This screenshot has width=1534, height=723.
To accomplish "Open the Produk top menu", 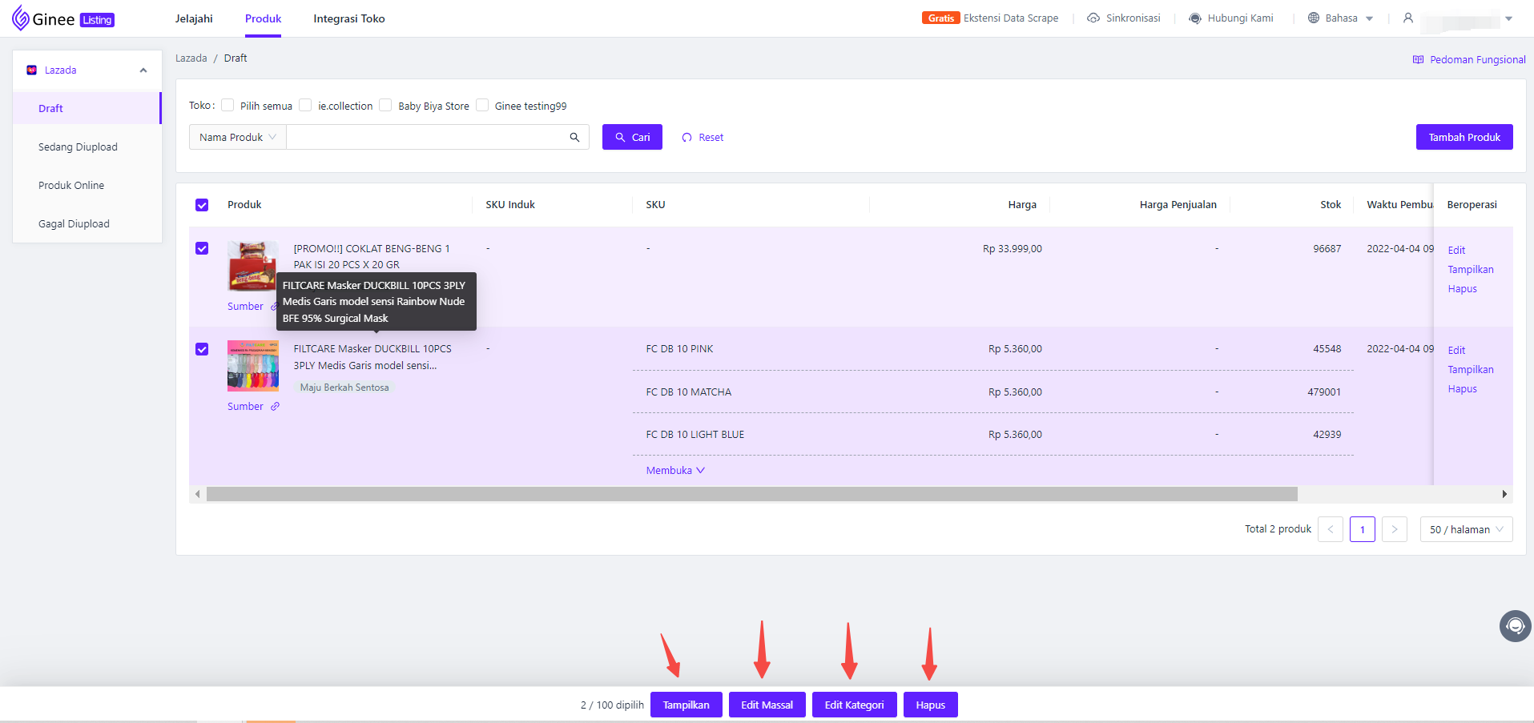I will coord(263,18).
